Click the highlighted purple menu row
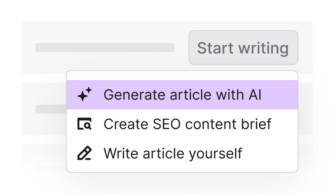The width and height of the screenshot is (334, 194). [182, 95]
